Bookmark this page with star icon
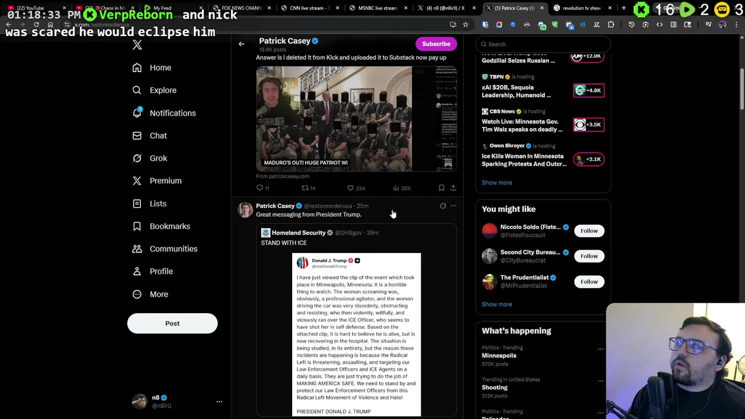The width and height of the screenshot is (745, 419). [x=465, y=24]
